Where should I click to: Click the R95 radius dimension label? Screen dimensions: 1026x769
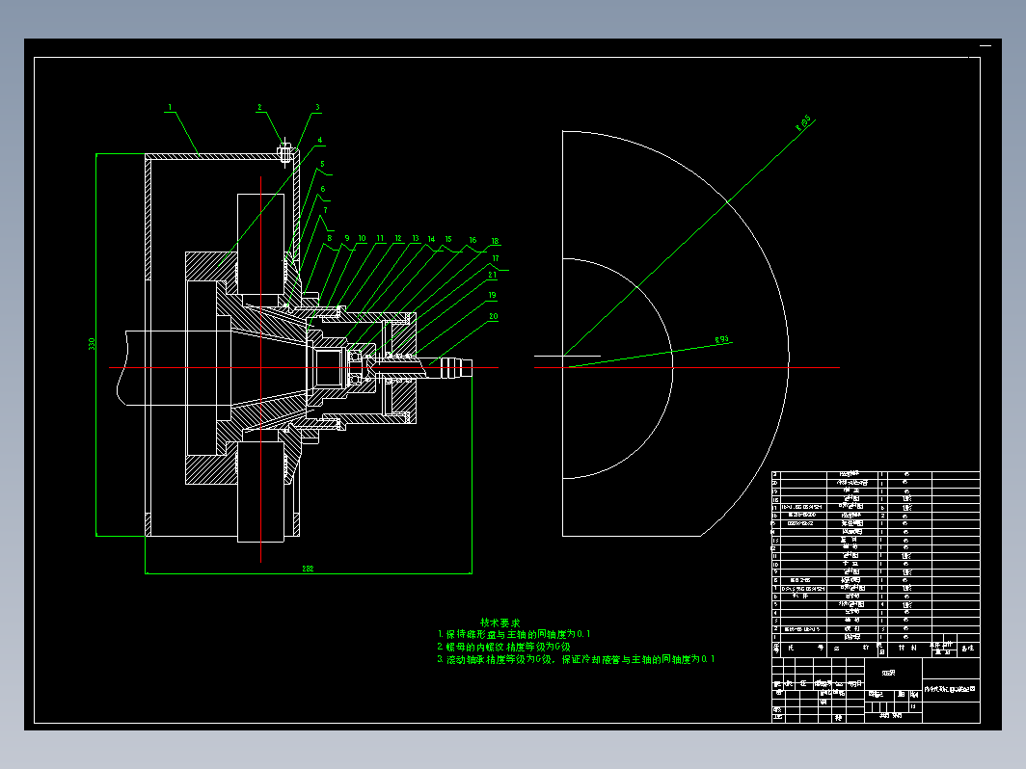(721, 340)
